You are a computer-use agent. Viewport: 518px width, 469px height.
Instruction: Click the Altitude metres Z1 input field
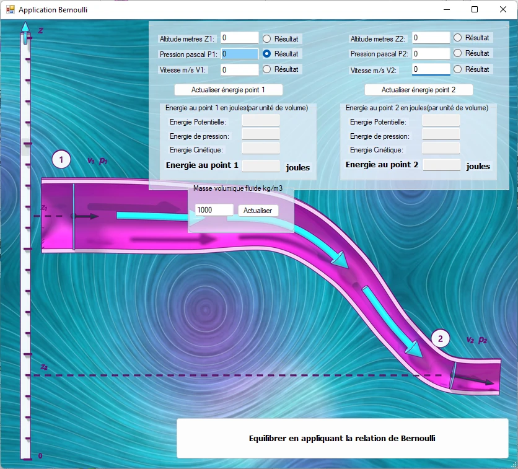[240, 38]
